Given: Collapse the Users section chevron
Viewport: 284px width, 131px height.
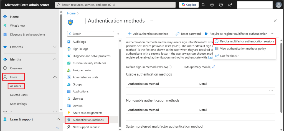Looking at the screenshot, I should click(55, 77).
